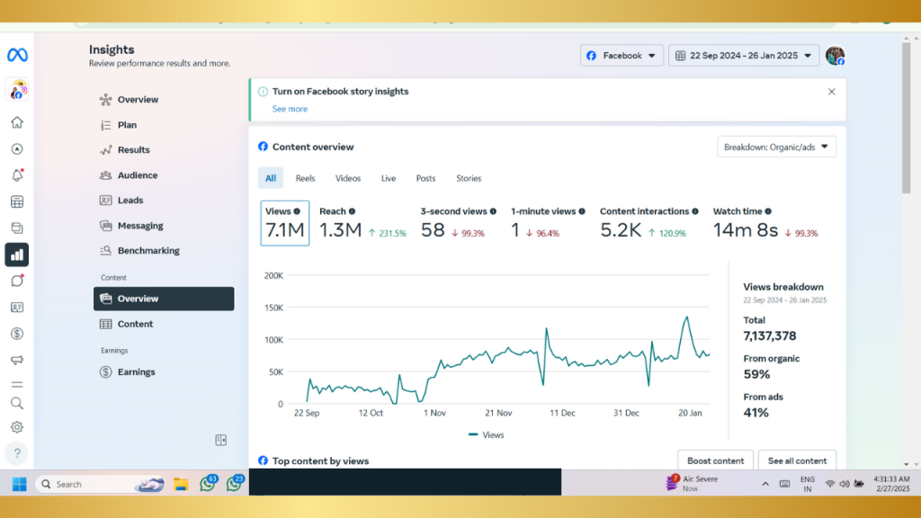Select the Insights bar chart icon
921x518 pixels.
tap(17, 255)
